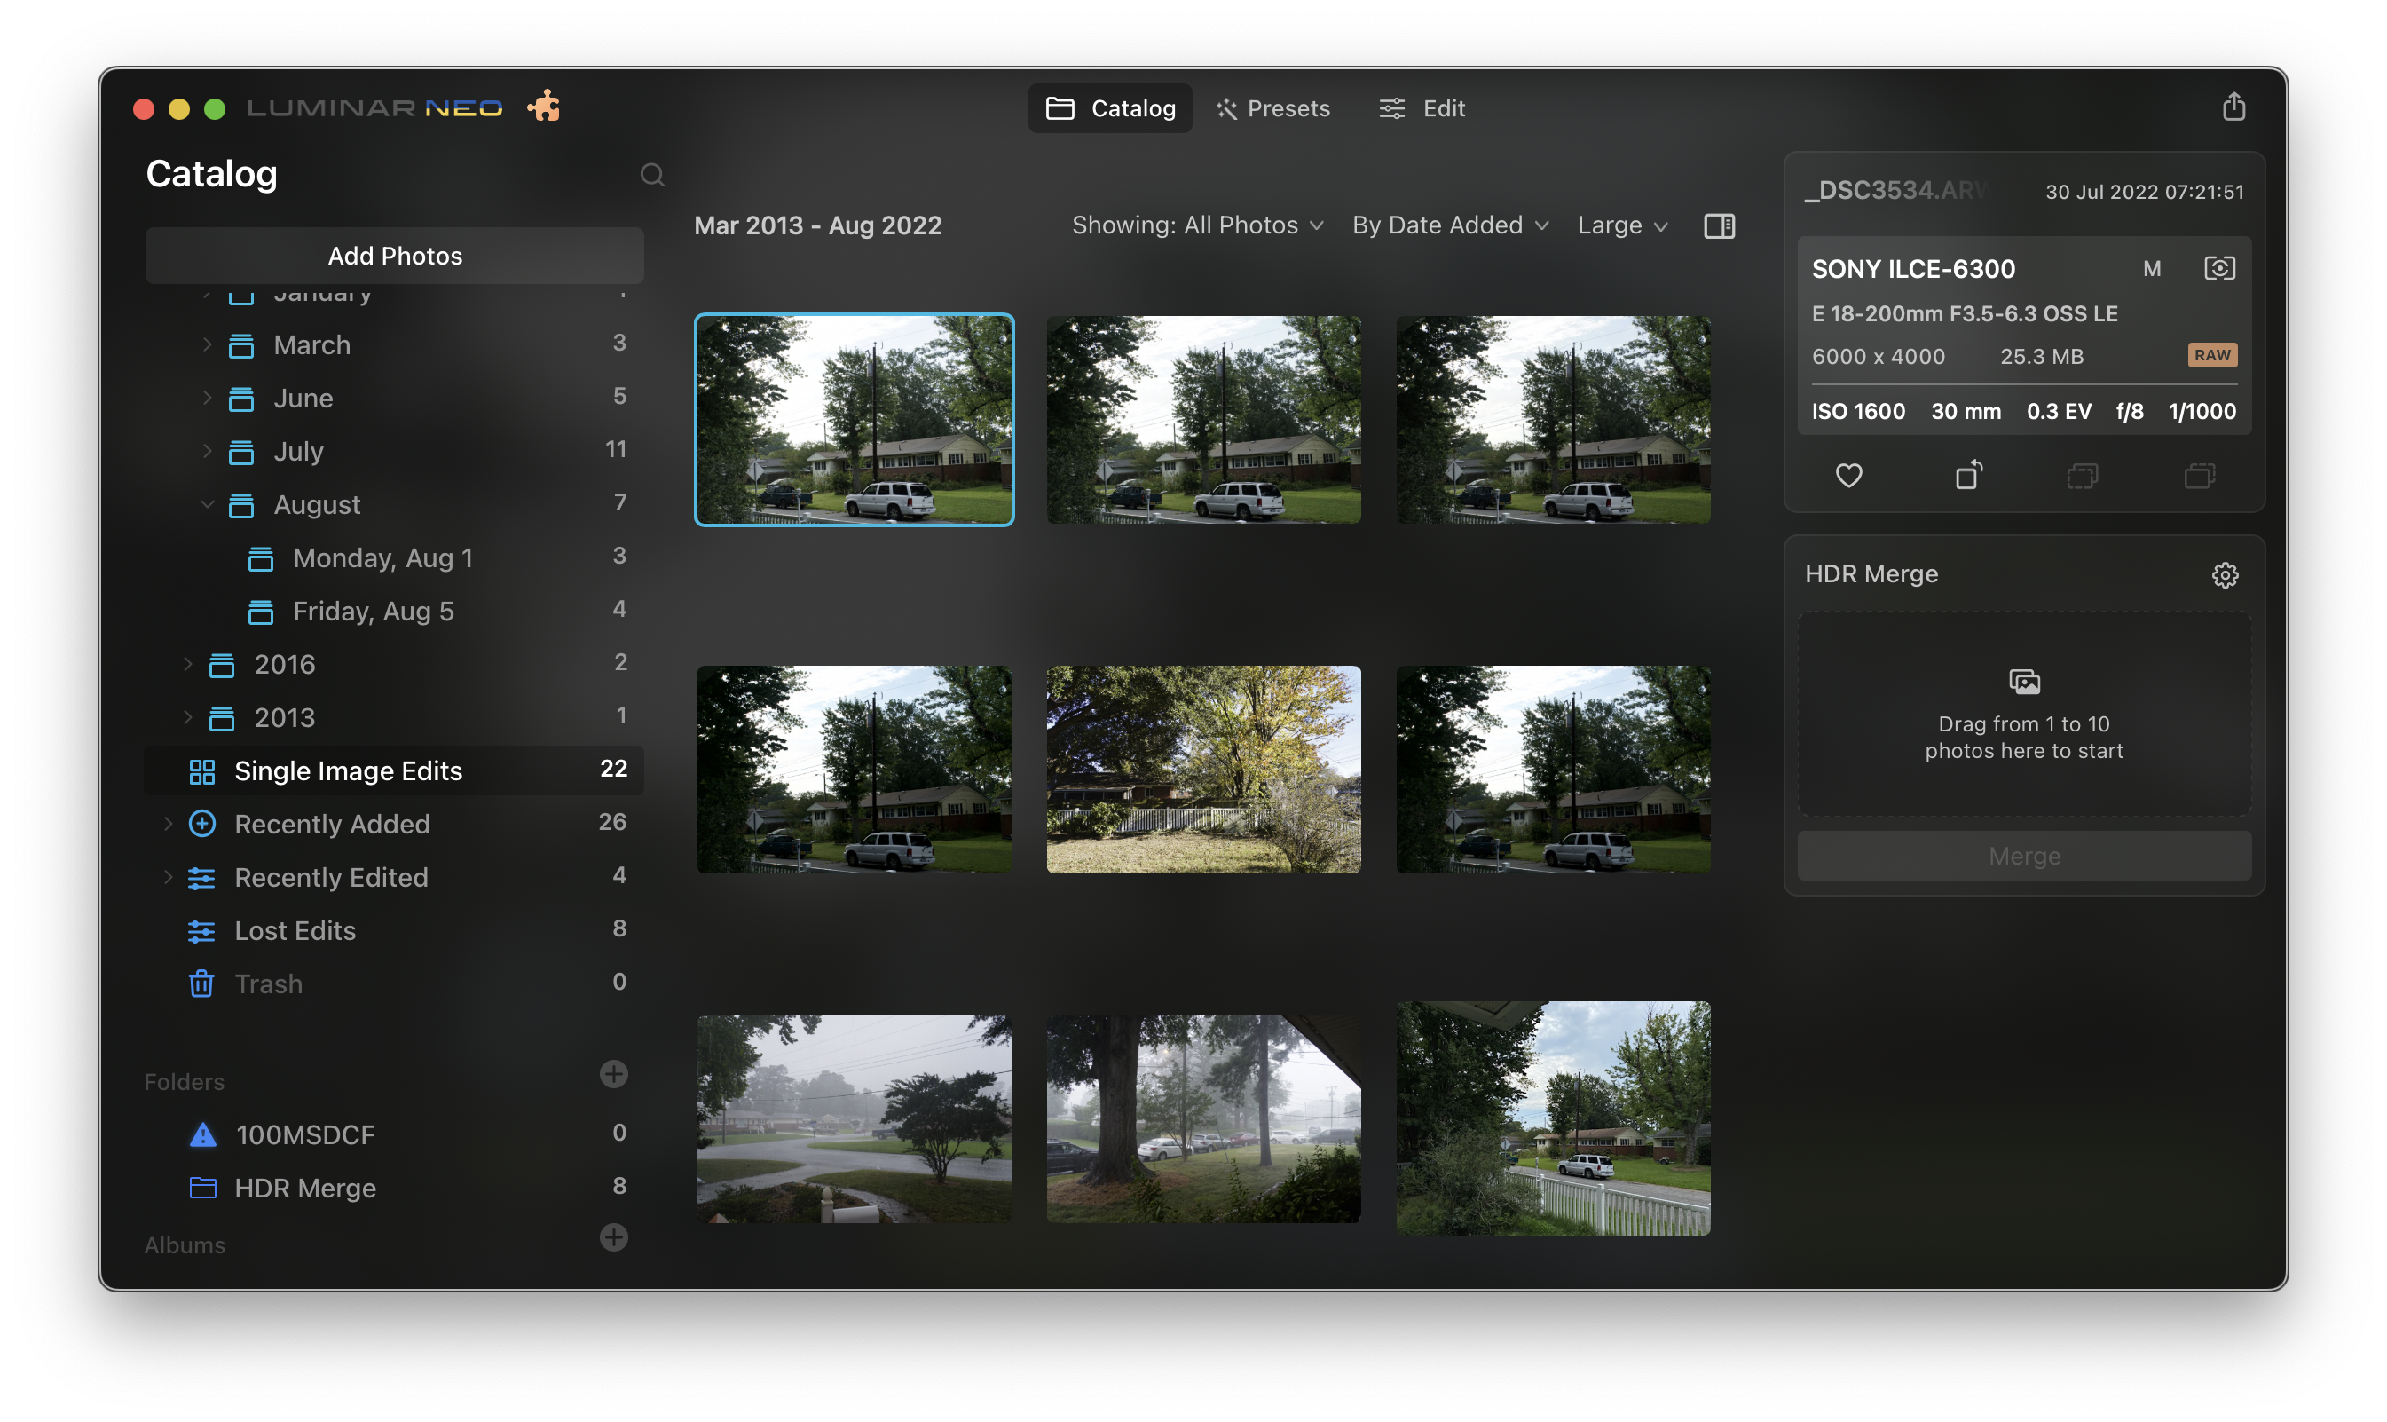Viewport: 2387px width, 1422px height.
Task: Open the Trash in the sidebar
Action: 268,984
